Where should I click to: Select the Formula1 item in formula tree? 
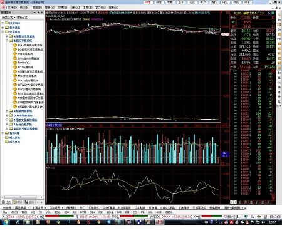pyautogui.click(x=24, y=63)
